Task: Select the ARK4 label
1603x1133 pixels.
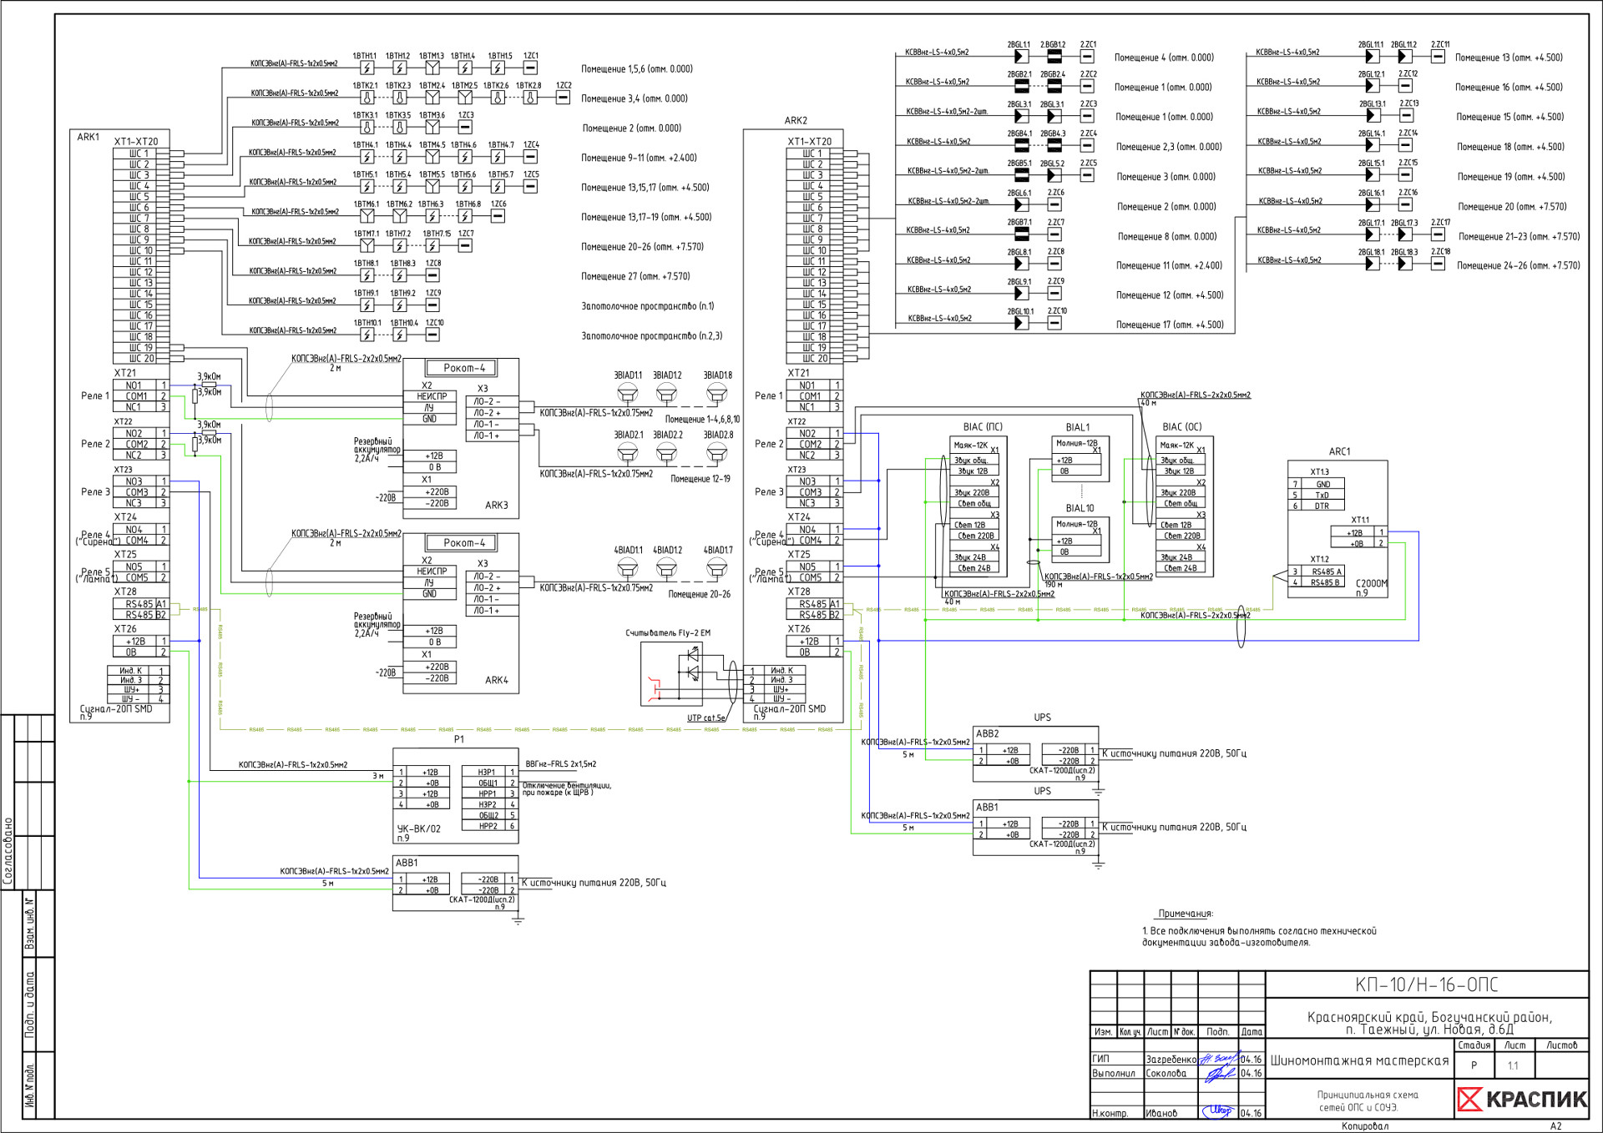Action: coord(496,681)
